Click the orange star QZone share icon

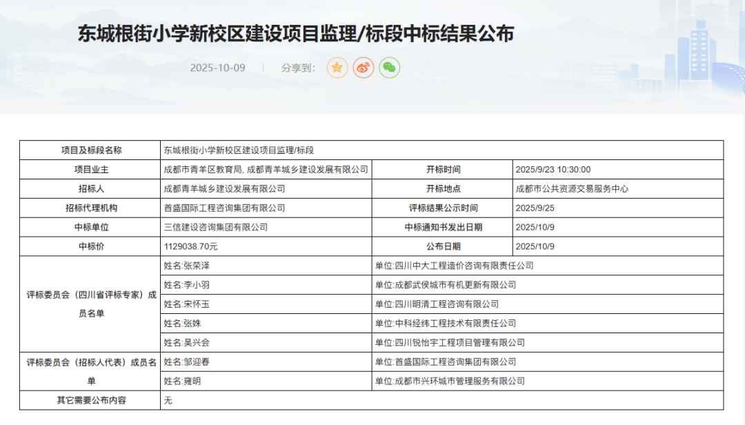pyautogui.click(x=337, y=68)
